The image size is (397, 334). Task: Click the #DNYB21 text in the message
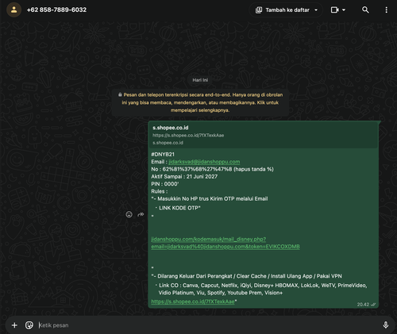(x=163, y=154)
